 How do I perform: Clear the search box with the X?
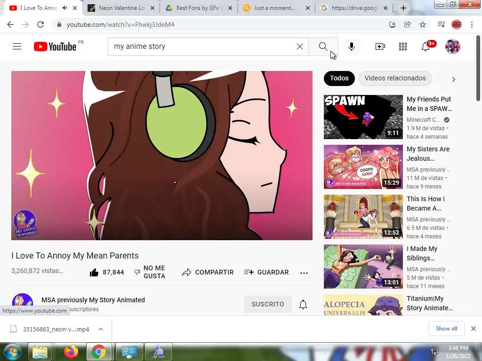[x=300, y=47]
